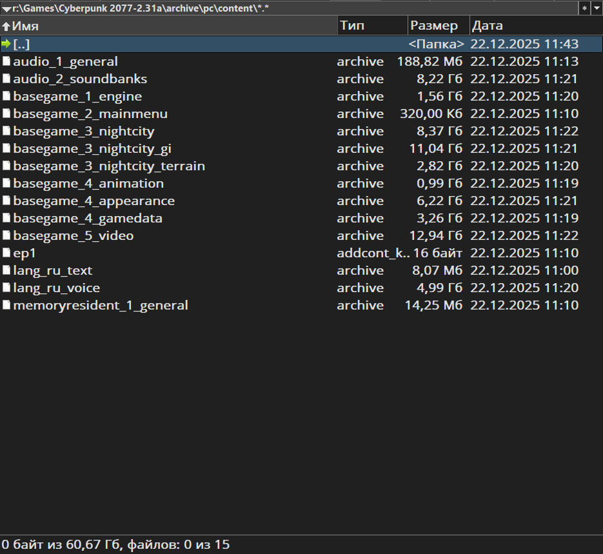603x554 pixels.
Task: Select the lang_ru_text file row
Action: coord(53,270)
